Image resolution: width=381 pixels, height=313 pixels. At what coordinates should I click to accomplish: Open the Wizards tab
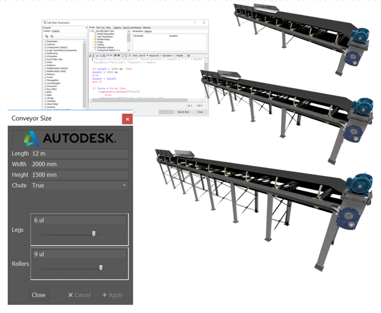(x=147, y=28)
